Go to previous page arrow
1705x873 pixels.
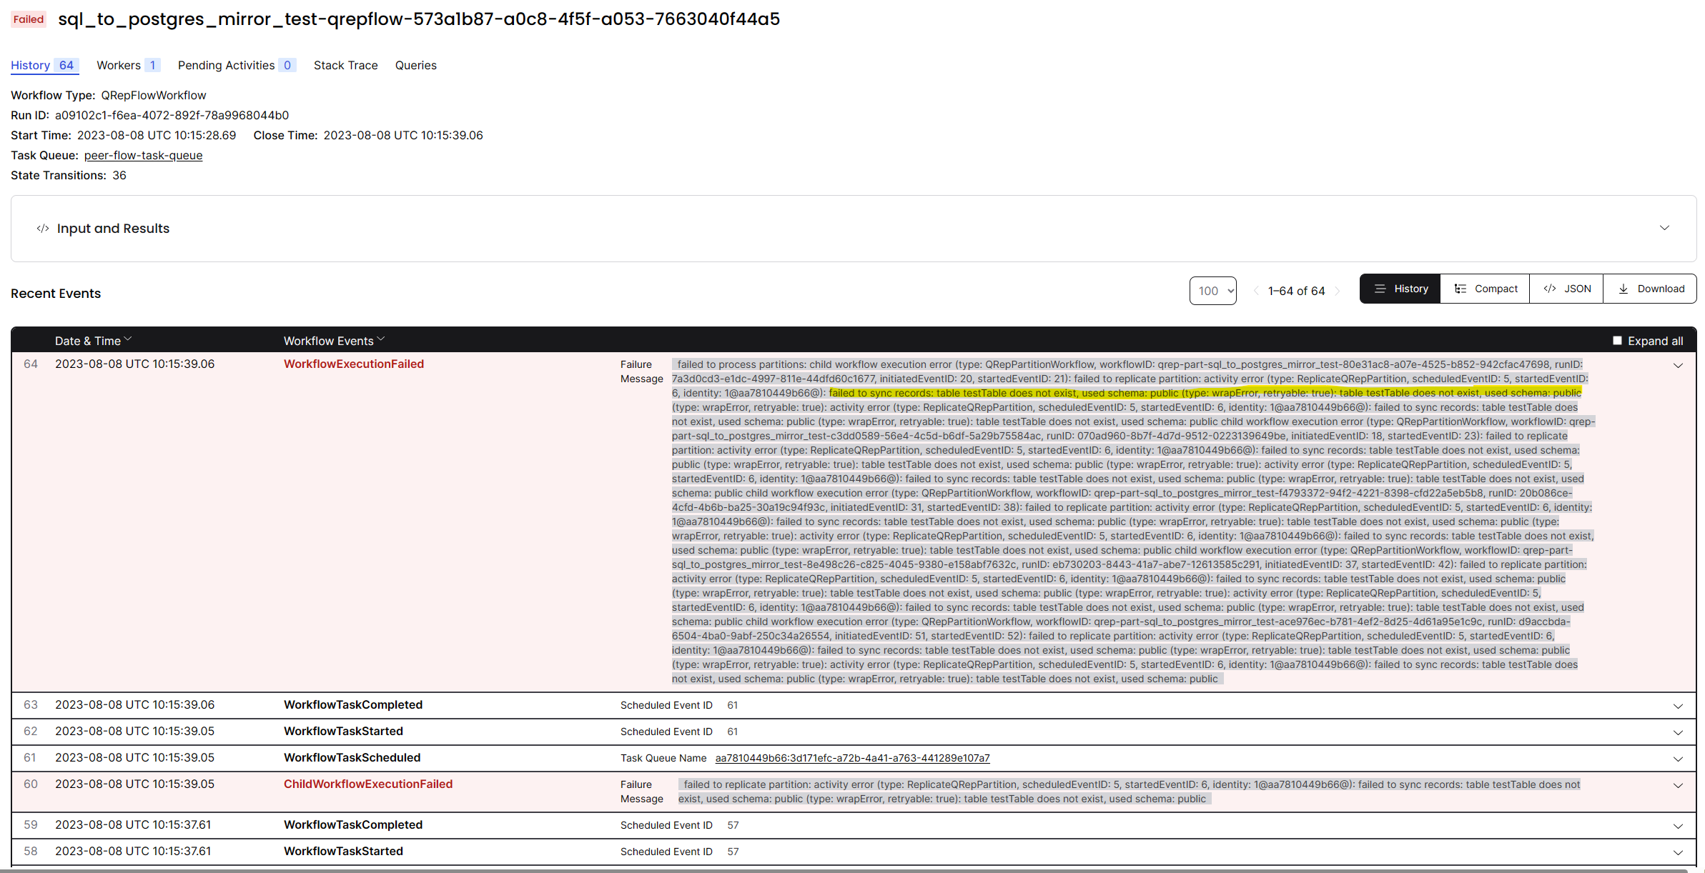1256,291
